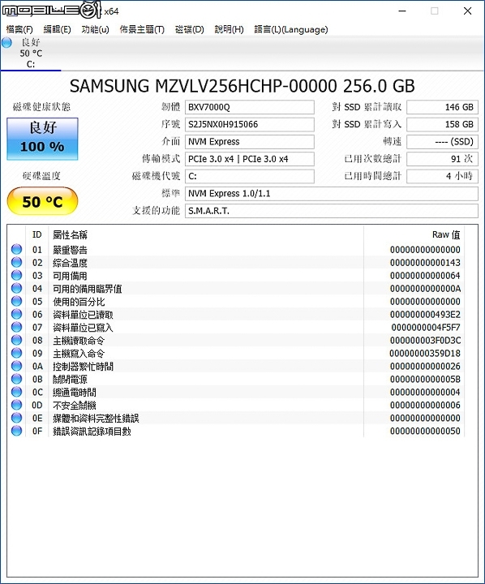Click raw value 0000000000005B
Viewport: 485px width, 584px height.
tap(425, 379)
